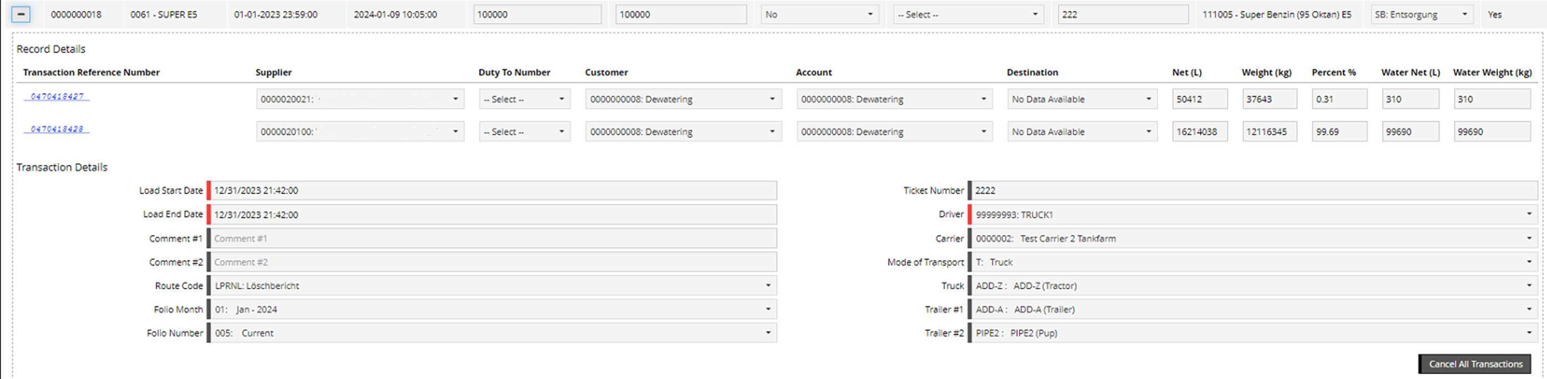This screenshot has height=379, width=1547.
Task: Open the Driver dropdown showing TRUCK1
Action: tap(1252, 214)
